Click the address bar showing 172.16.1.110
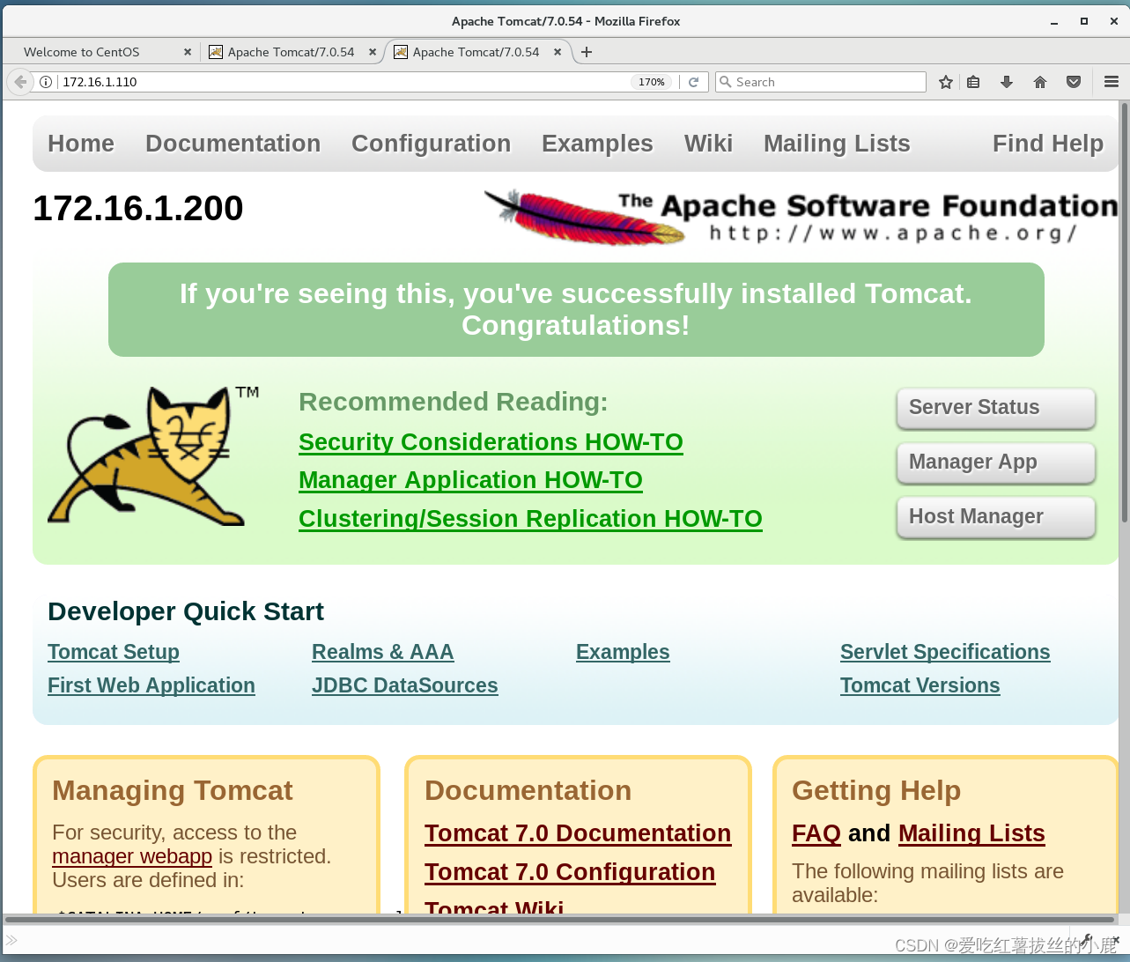 coord(343,82)
